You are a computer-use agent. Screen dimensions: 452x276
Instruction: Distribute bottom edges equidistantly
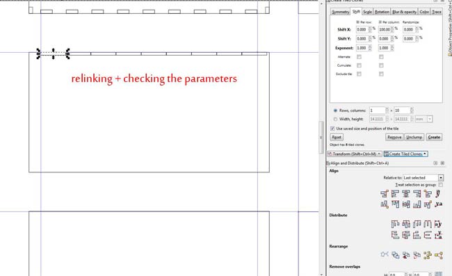417,235
